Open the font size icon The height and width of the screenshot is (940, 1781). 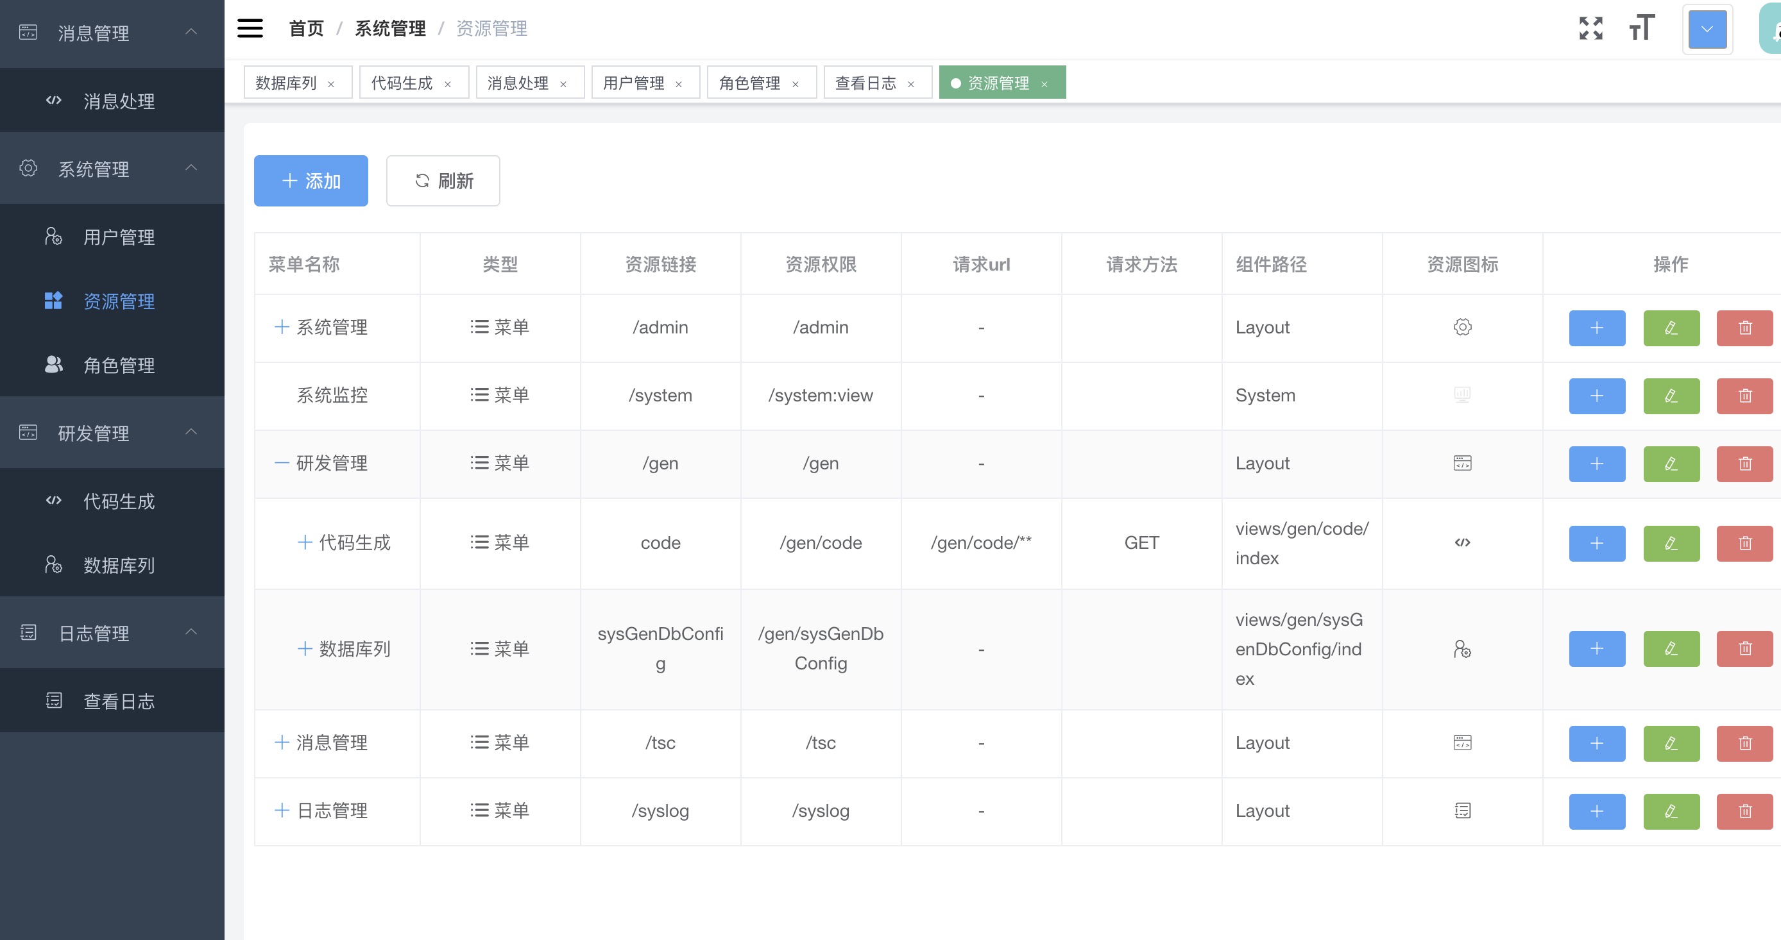1641,28
